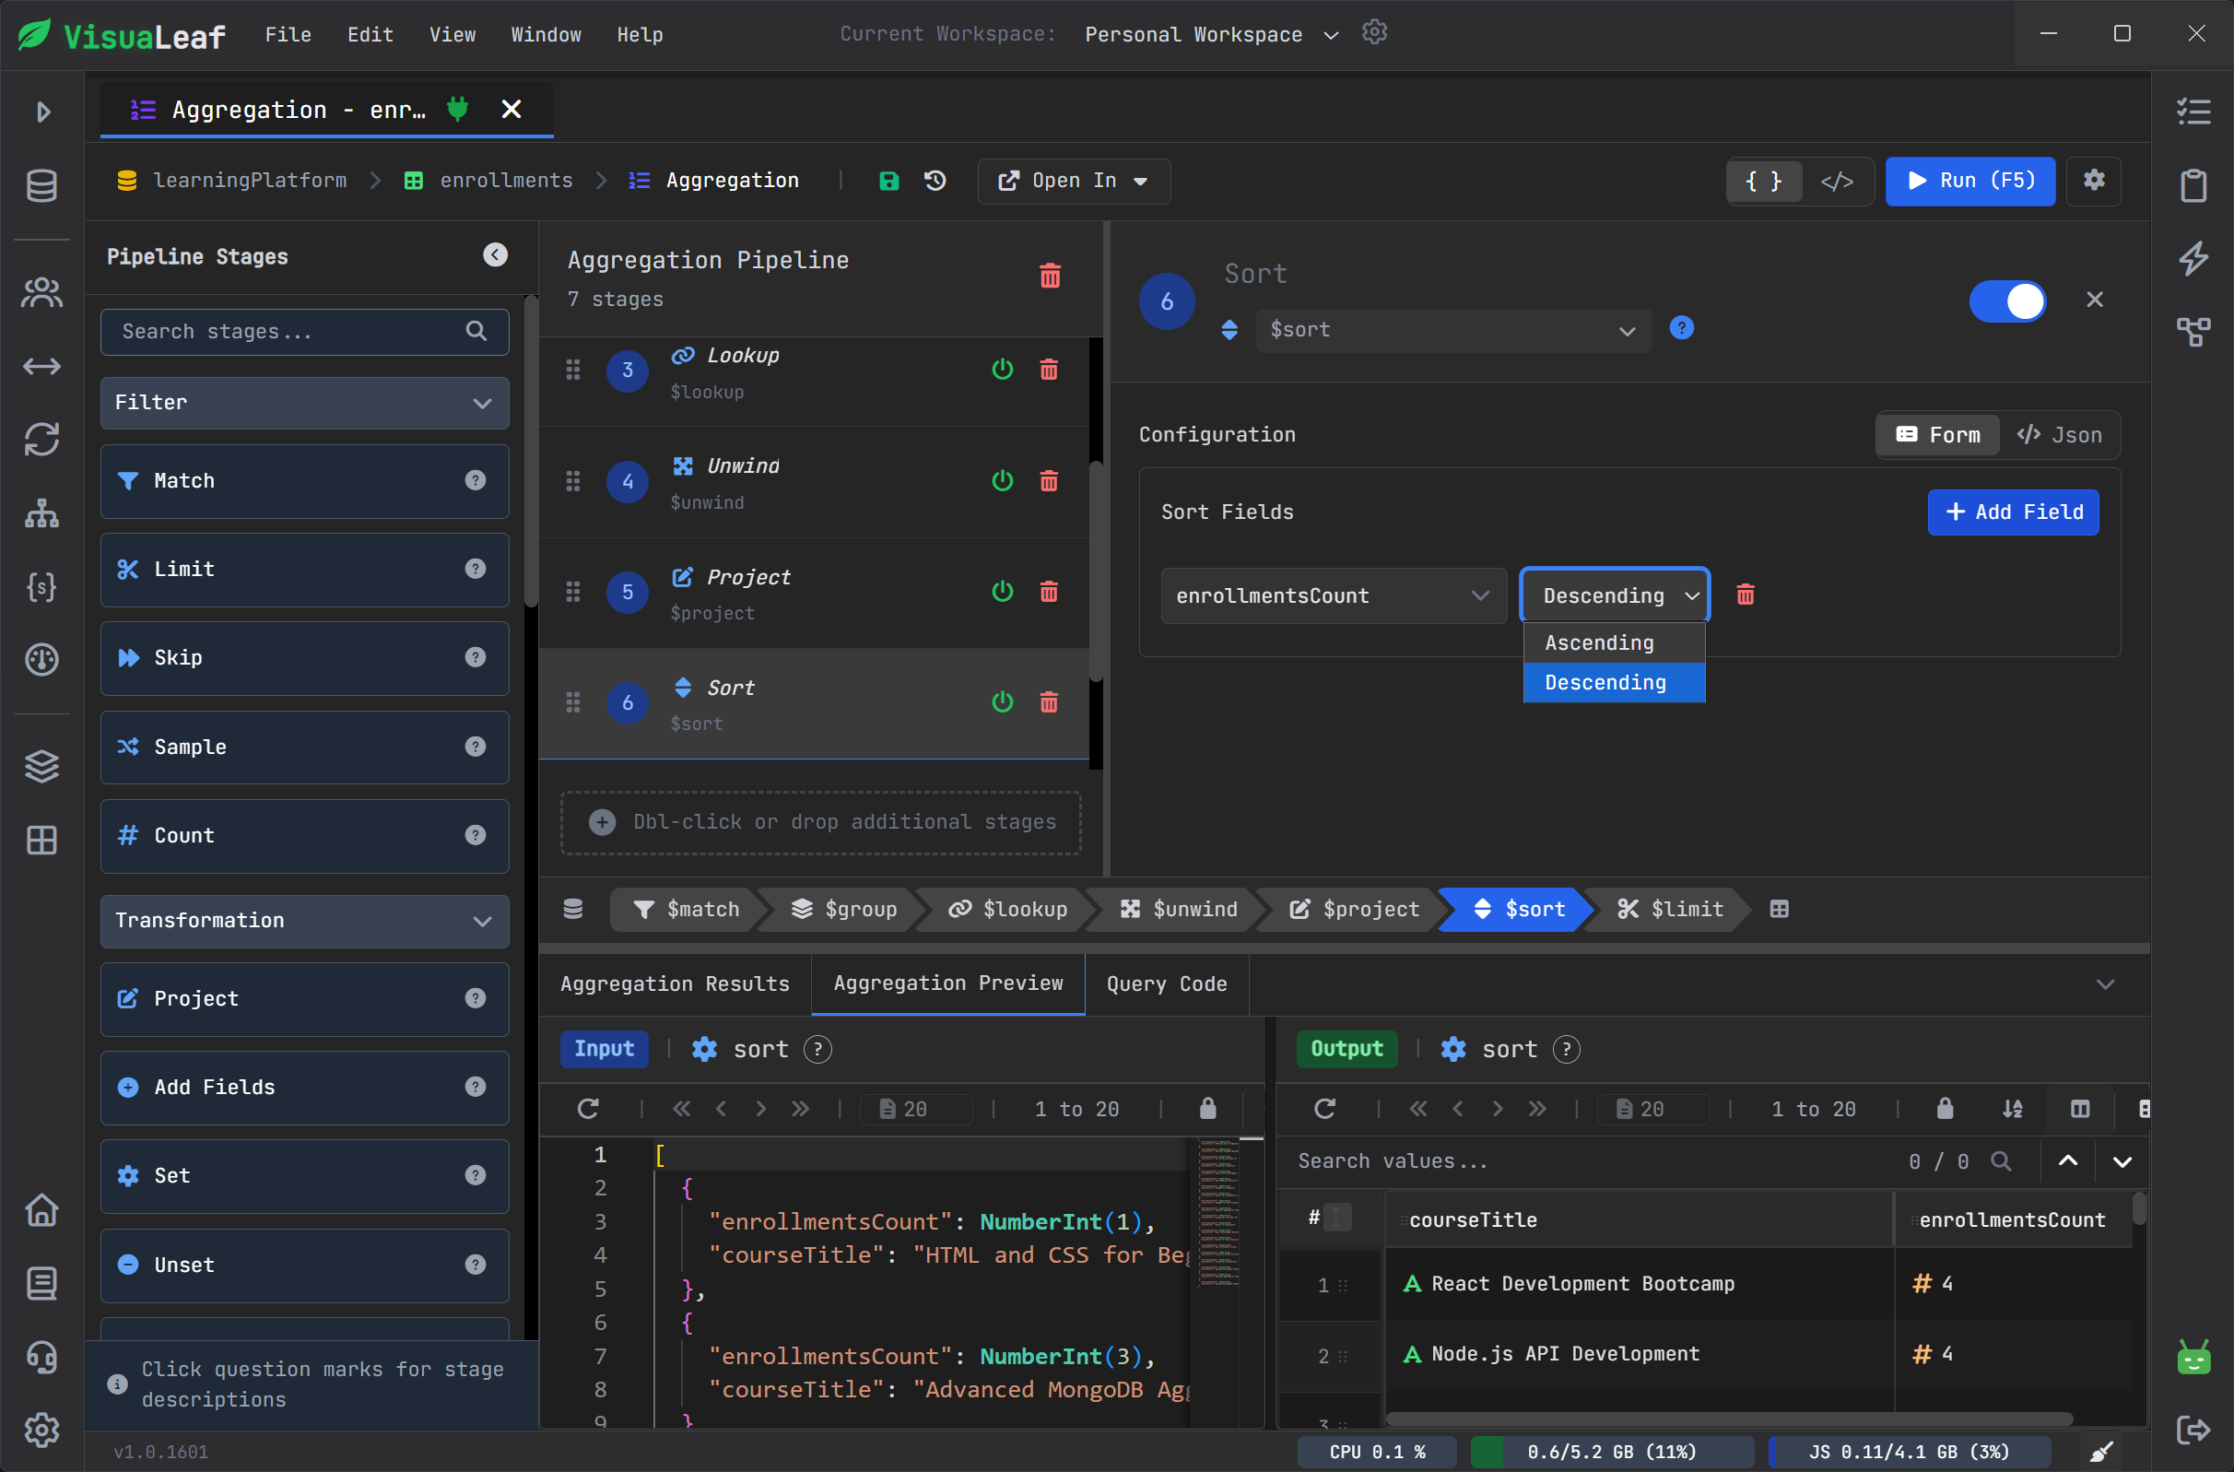Viewport: 2234px width, 1472px height.
Task: Switch to code view icon
Action: point(1837,181)
